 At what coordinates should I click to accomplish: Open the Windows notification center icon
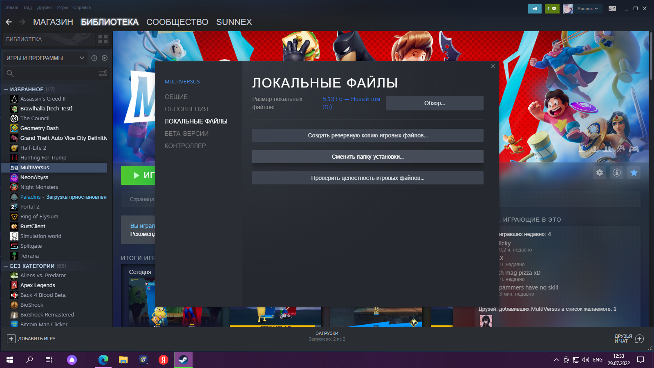click(x=641, y=360)
